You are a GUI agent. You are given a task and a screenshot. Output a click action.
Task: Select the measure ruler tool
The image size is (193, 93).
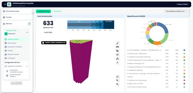(x=117, y=47)
